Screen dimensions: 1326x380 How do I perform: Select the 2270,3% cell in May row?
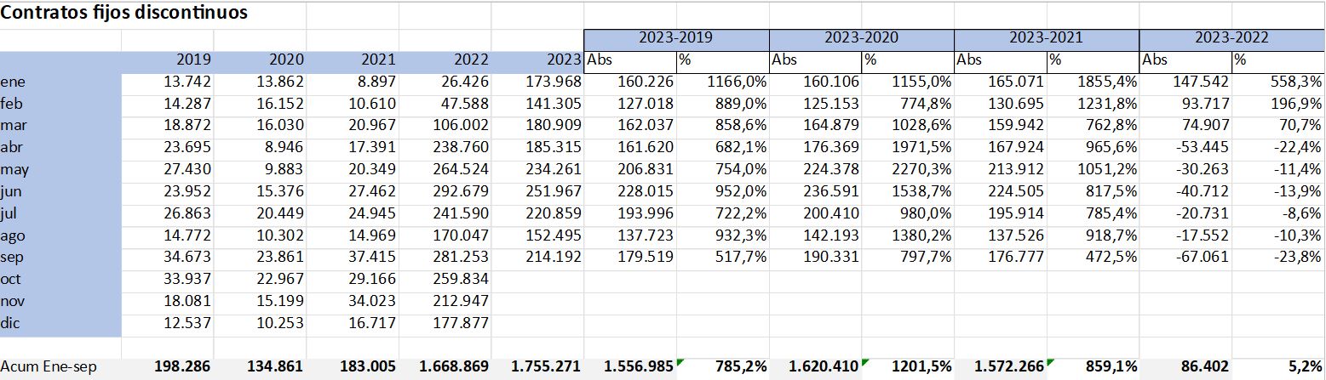[x=907, y=170]
